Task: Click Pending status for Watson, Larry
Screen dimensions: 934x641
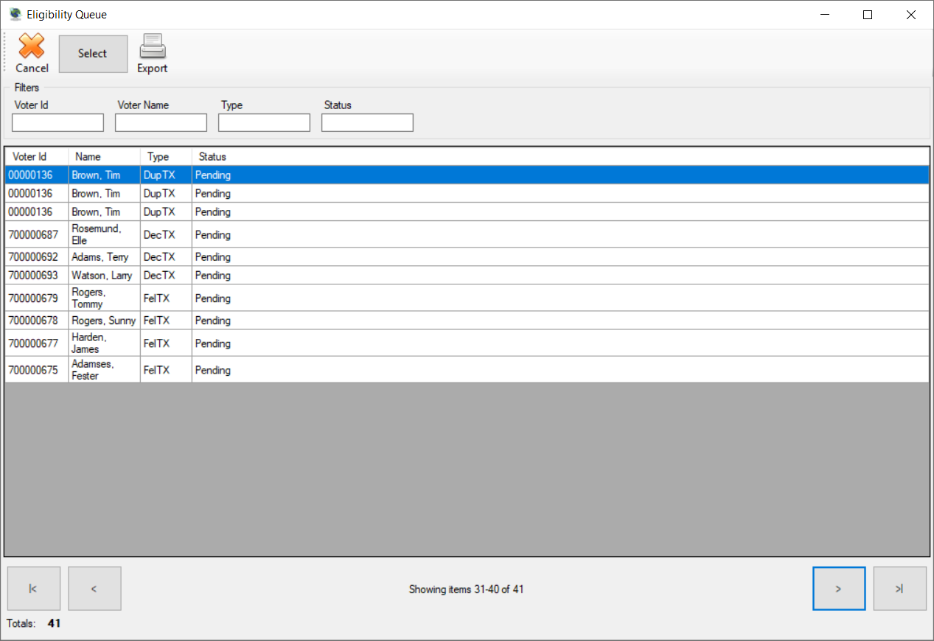Action: coord(560,276)
